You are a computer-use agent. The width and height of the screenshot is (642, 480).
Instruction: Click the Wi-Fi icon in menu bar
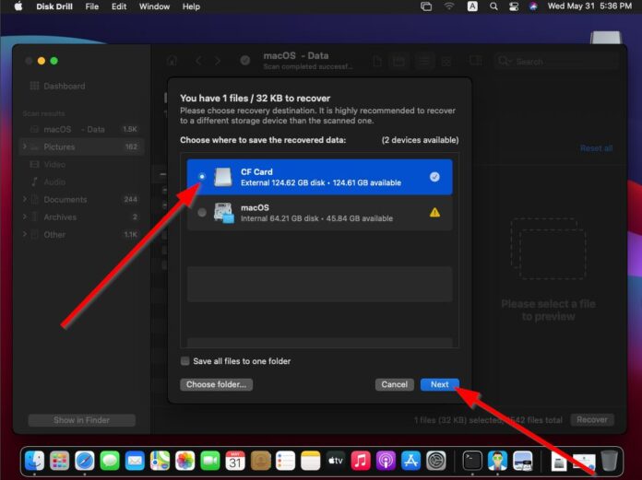449,6
